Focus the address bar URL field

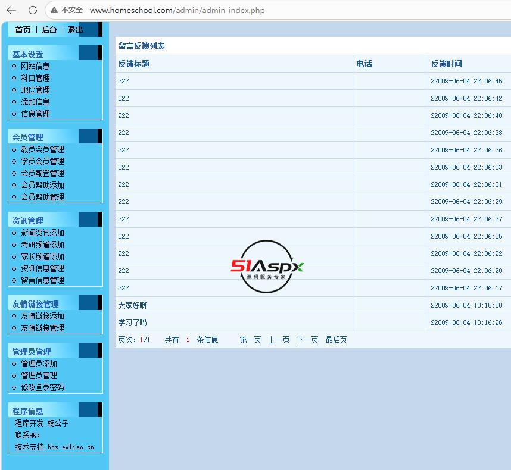coord(177,11)
